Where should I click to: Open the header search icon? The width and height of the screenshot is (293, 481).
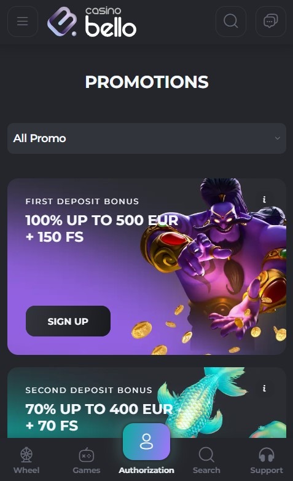point(231,22)
